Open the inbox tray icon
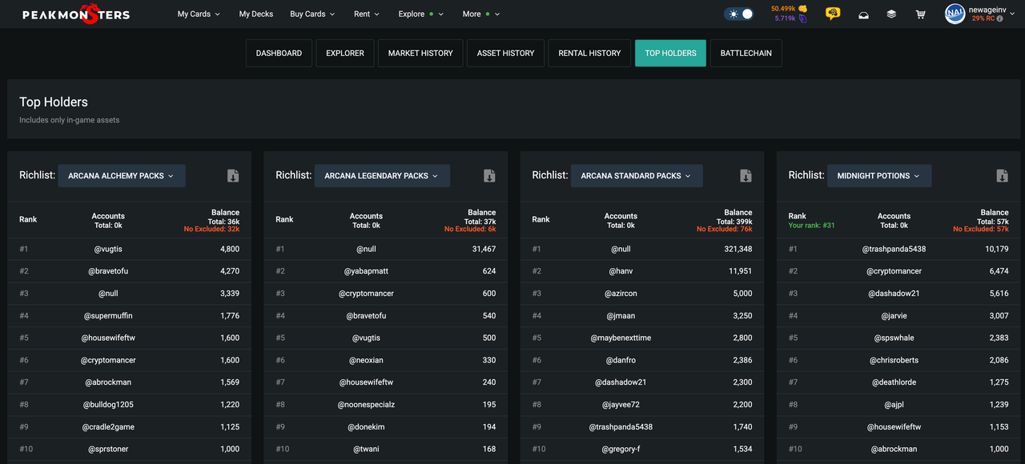Image resolution: width=1025 pixels, height=464 pixels. click(863, 14)
